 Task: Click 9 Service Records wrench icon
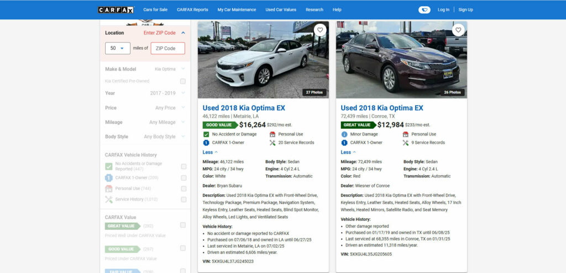(x=405, y=143)
